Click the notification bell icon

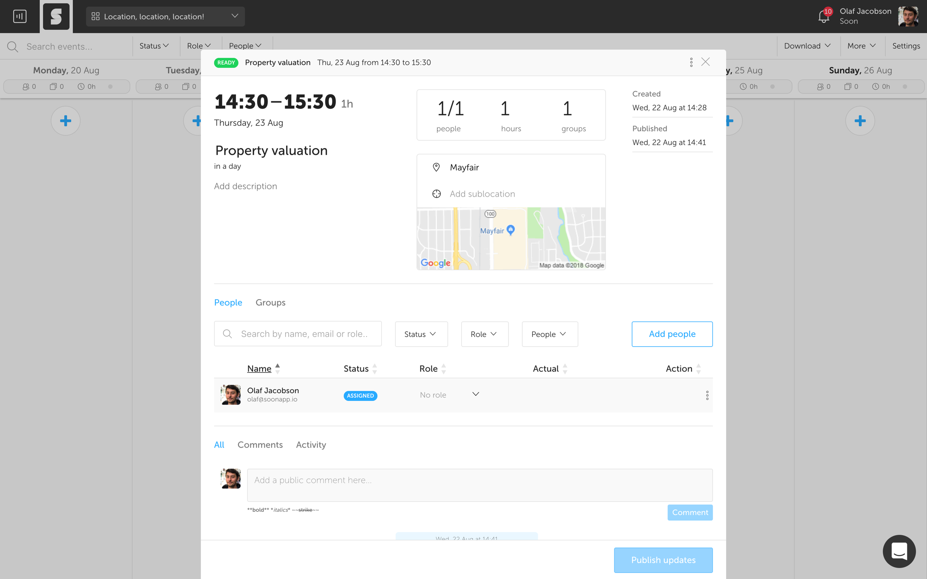point(823,16)
